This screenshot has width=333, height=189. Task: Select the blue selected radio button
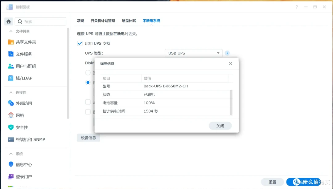point(88,82)
